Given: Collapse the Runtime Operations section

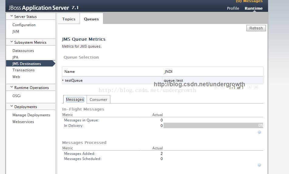Looking at the screenshot, I should pyautogui.click(x=12, y=87).
